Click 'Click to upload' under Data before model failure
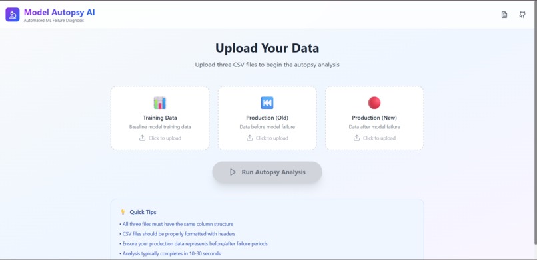 tap(272, 138)
